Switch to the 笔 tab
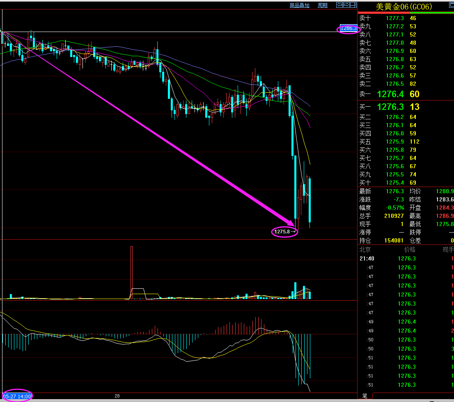The width and height of the screenshot is (454, 402). [365, 395]
